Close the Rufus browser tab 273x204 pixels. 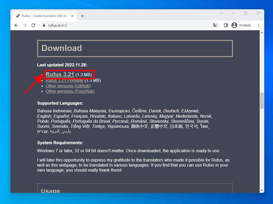72,16
